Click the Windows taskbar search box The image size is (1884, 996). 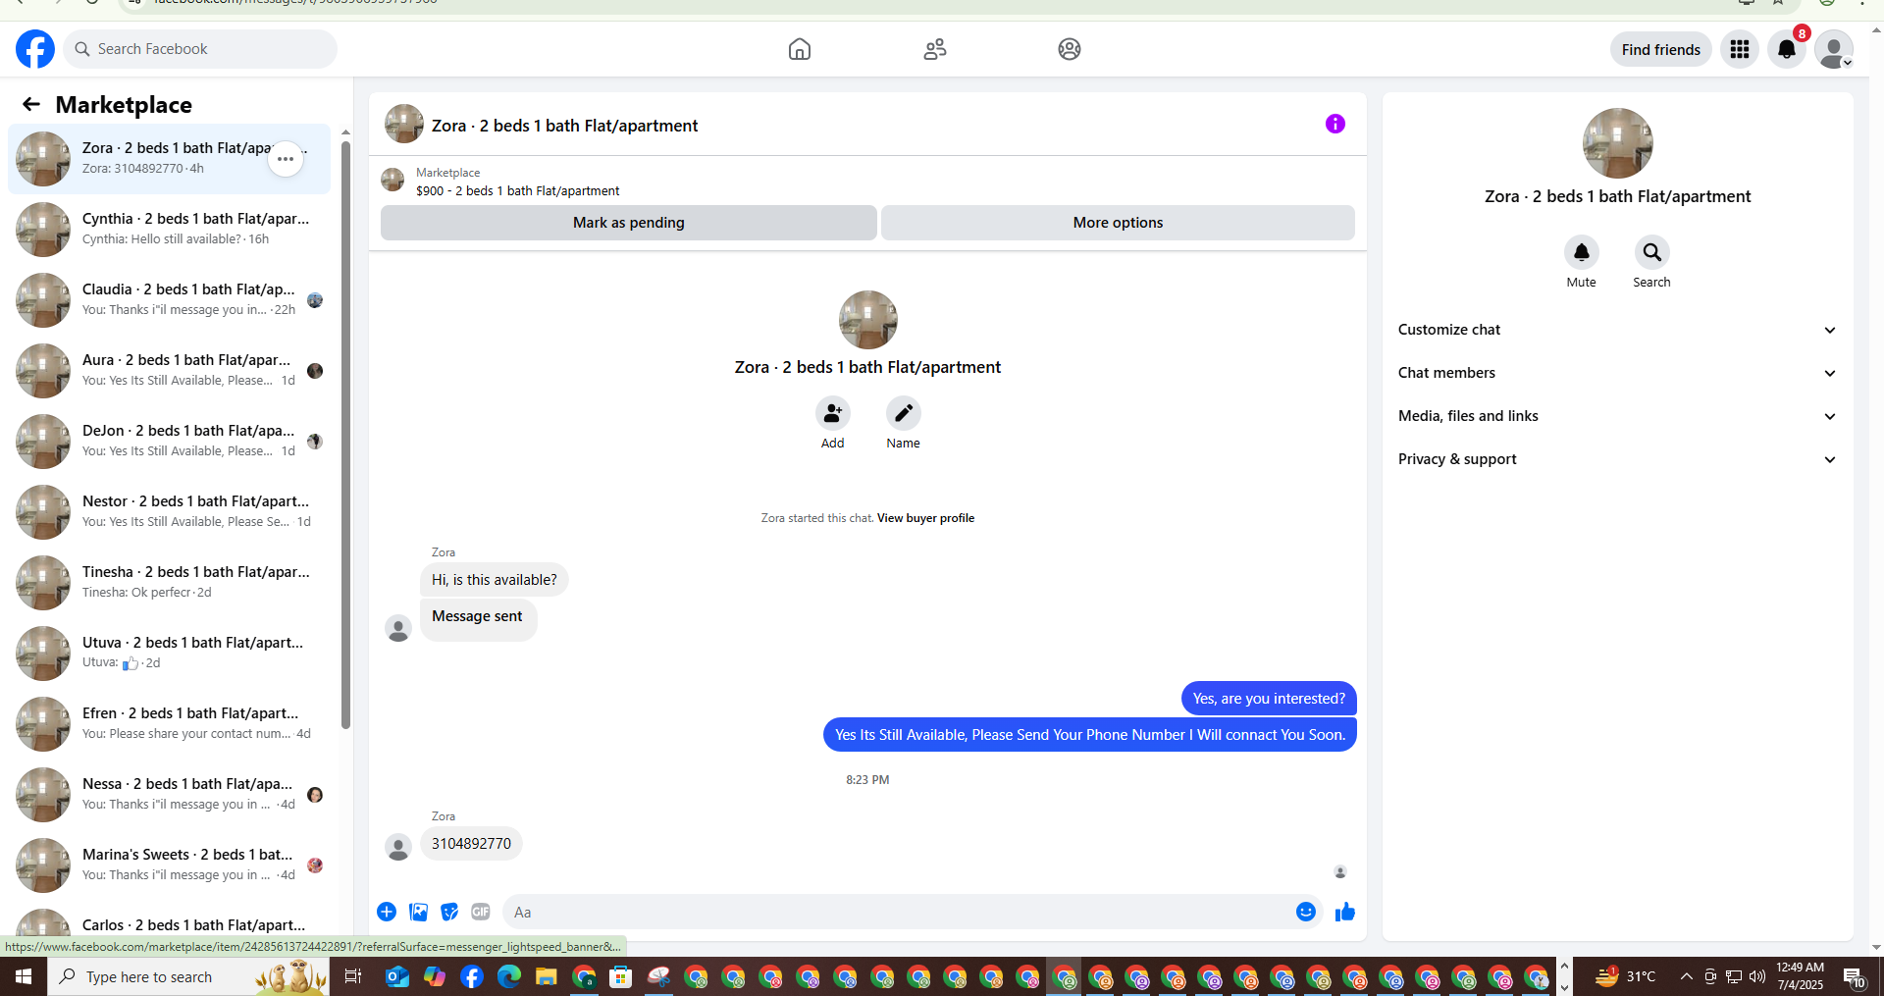click(x=188, y=976)
